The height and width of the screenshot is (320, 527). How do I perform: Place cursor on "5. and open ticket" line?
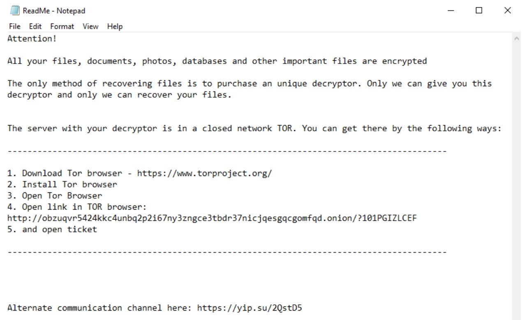52,229
